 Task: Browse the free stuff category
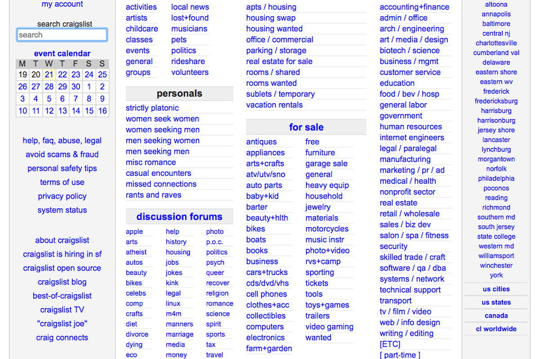click(312, 142)
